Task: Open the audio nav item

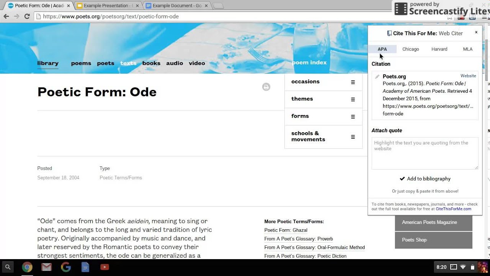Action: coord(175,63)
